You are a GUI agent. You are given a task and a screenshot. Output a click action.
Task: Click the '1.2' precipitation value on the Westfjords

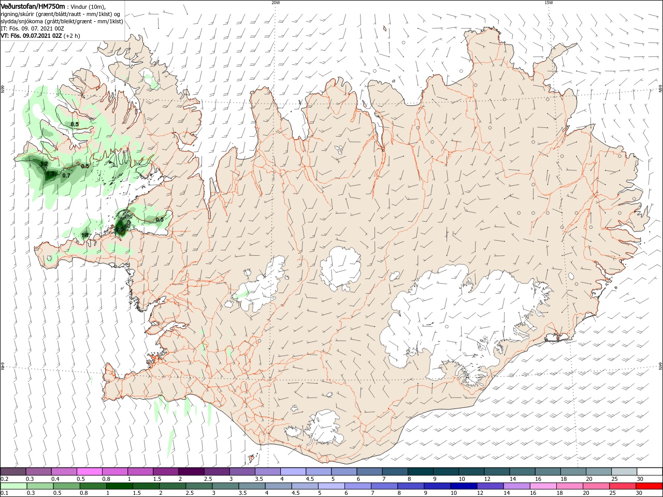pyautogui.click(x=44, y=164)
